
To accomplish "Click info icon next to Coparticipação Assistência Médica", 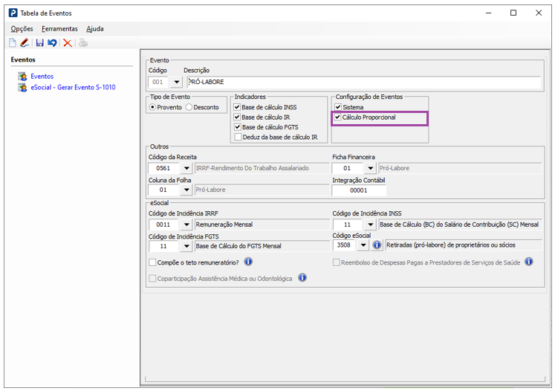I will click(x=302, y=278).
